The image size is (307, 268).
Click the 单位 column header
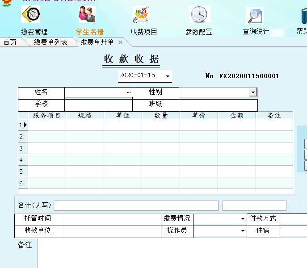pyautogui.click(x=123, y=115)
